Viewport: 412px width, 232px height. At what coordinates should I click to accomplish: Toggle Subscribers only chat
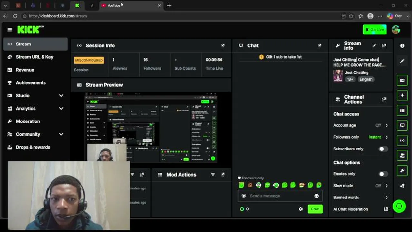point(383,149)
